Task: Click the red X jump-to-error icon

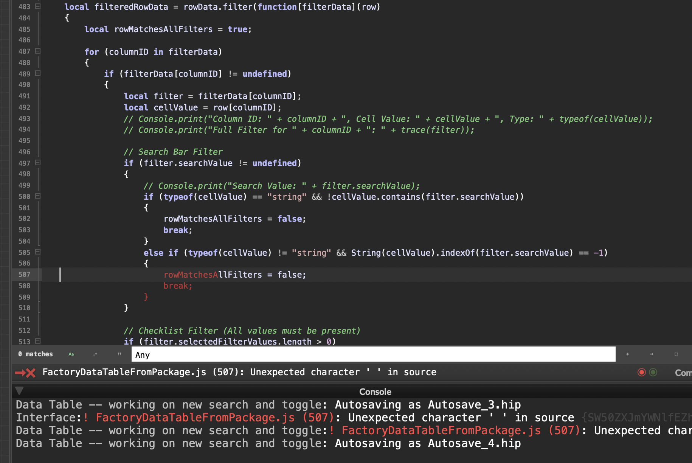Action: coord(25,373)
